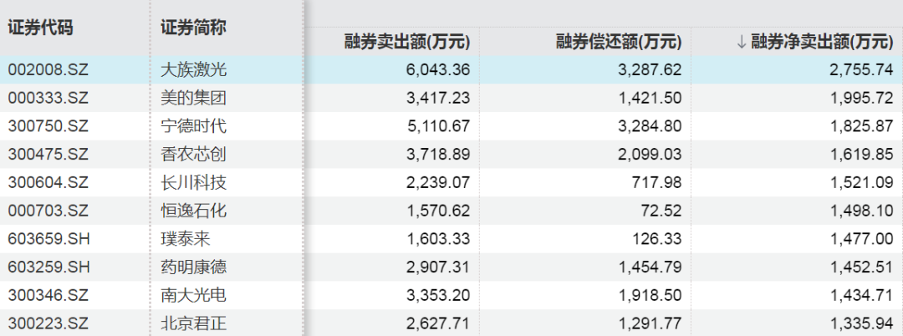Click repayment value 1,421.50
The width and height of the screenshot is (903, 336).
[650, 99]
